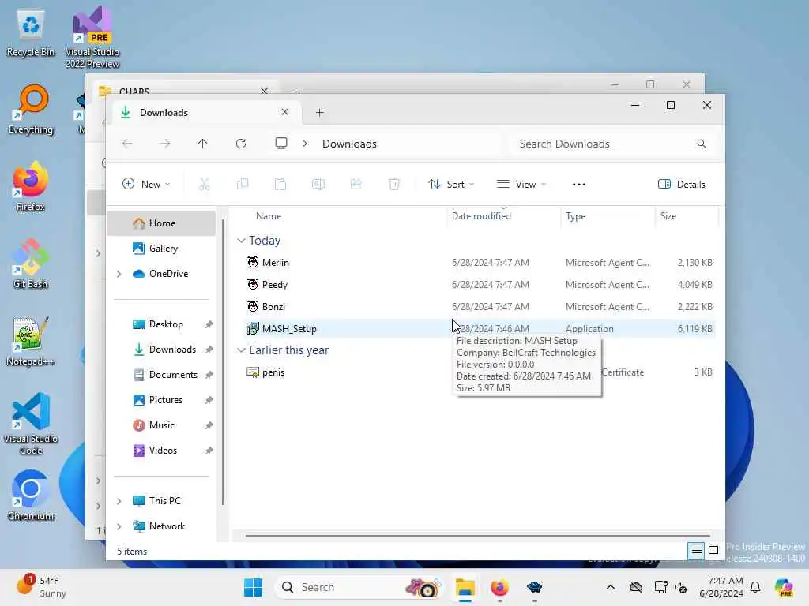Refresh the Downloads folder view
809x606 pixels.
pos(241,144)
